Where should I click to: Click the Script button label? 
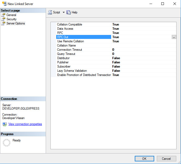[56, 12]
